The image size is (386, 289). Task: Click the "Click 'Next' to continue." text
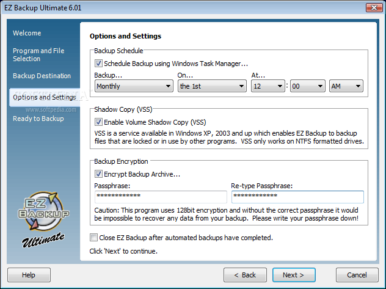[x=123, y=251]
